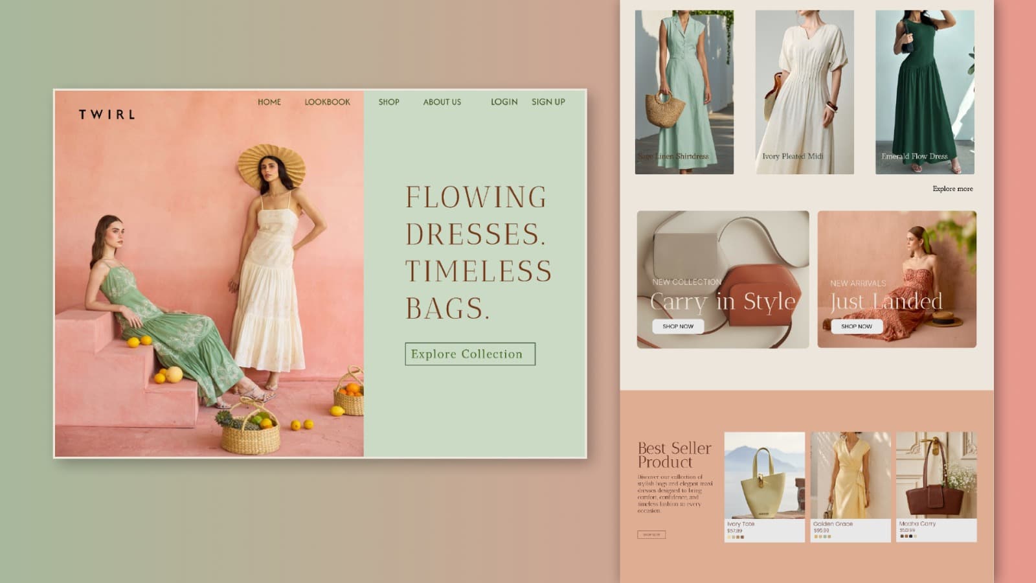Screen dimensions: 1036x583
Task: Click the NEW COLLECTION label
Action: coord(686,282)
